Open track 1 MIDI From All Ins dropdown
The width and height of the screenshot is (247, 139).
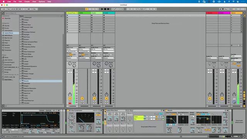(x=72, y=49)
